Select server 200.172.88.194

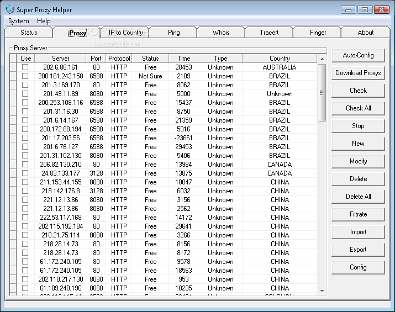[60, 129]
